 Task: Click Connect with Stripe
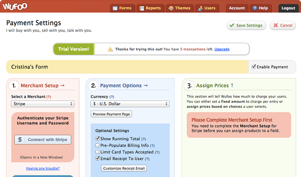pyautogui.click(x=43, y=139)
